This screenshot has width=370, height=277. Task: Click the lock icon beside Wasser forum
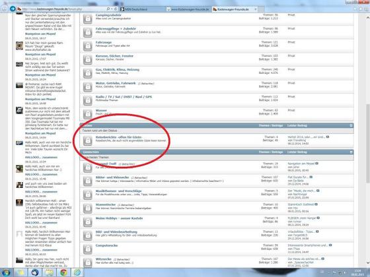pyautogui.click(x=88, y=114)
